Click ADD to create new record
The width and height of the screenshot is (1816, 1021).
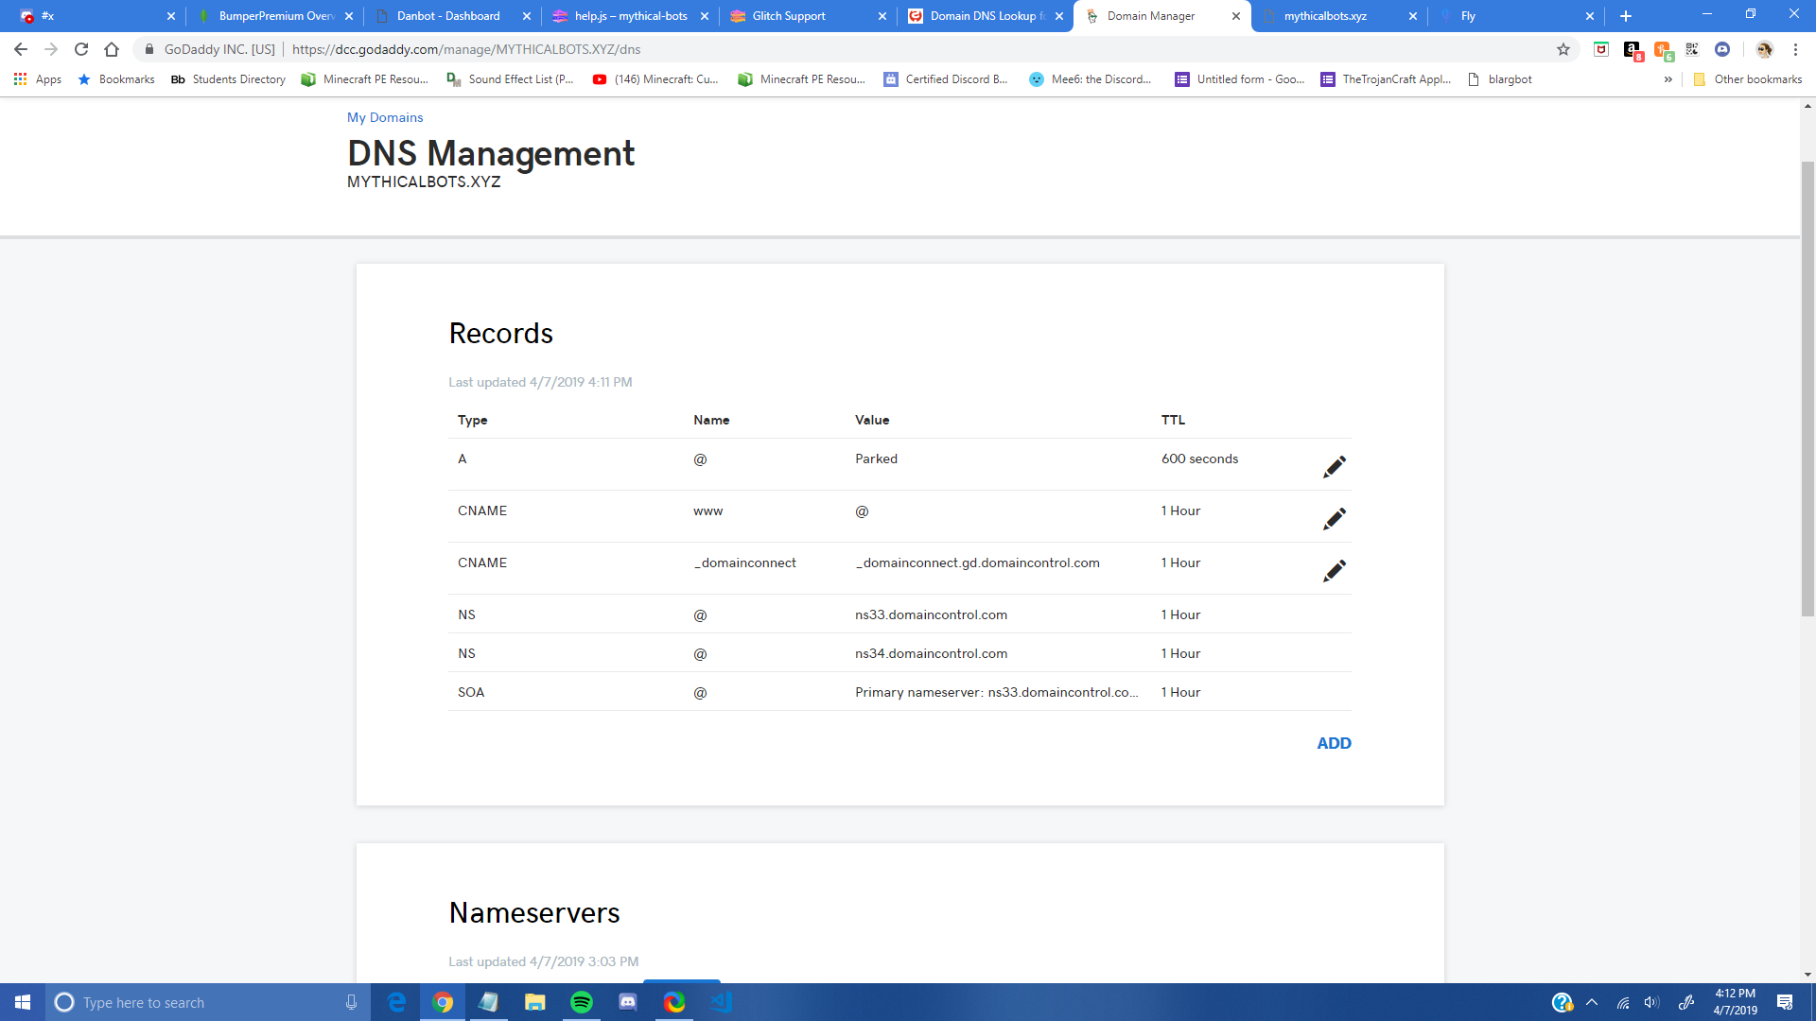point(1334,743)
